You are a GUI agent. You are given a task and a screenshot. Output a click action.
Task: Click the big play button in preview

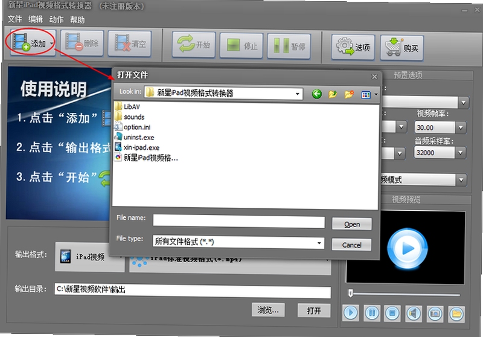(407, 248)
